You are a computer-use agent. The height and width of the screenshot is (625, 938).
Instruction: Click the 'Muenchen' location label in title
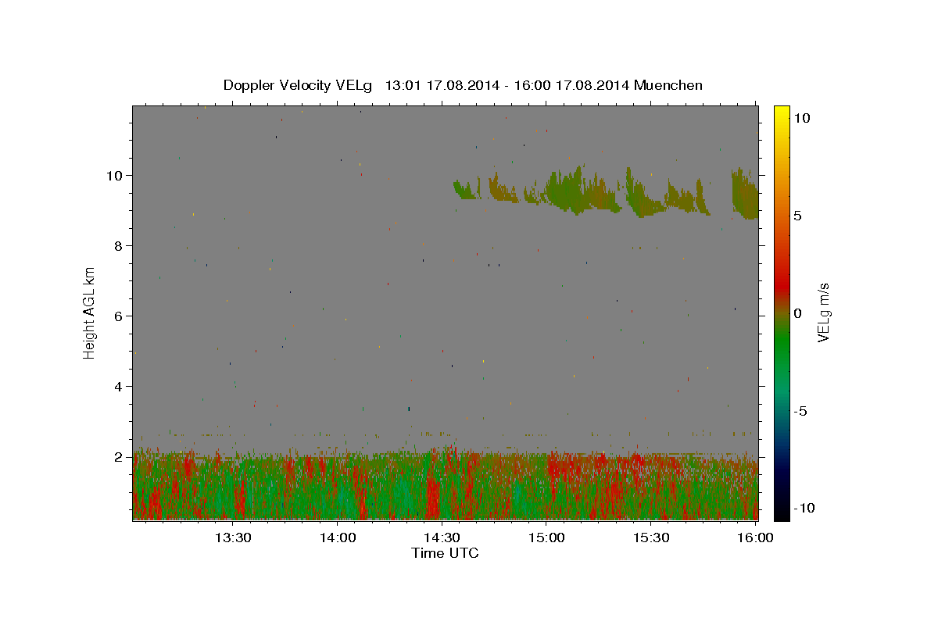(x=668, y=85)
